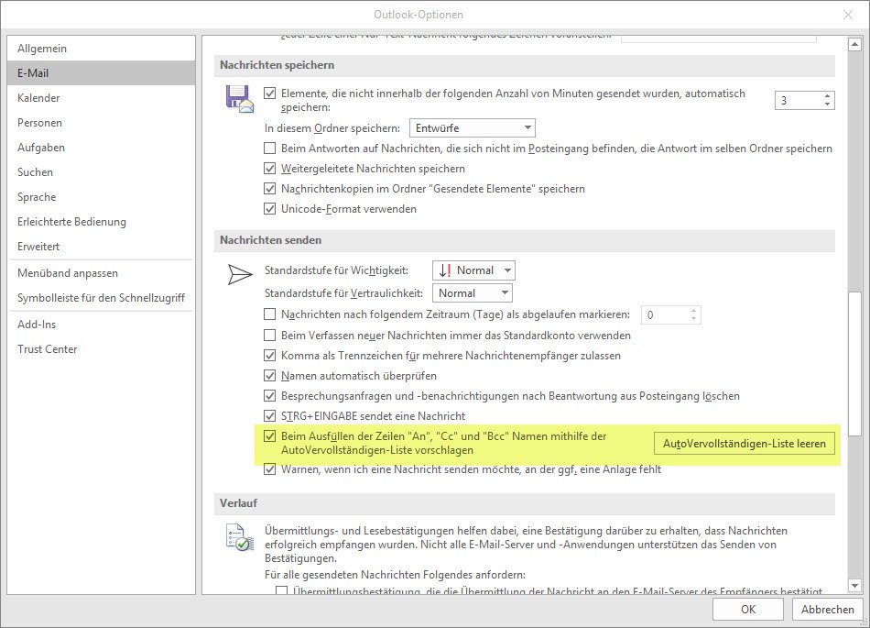
Task: Toggle Unicode-Format verwenden checkbox
Action: pyautogui.click(x=269, y=209)
